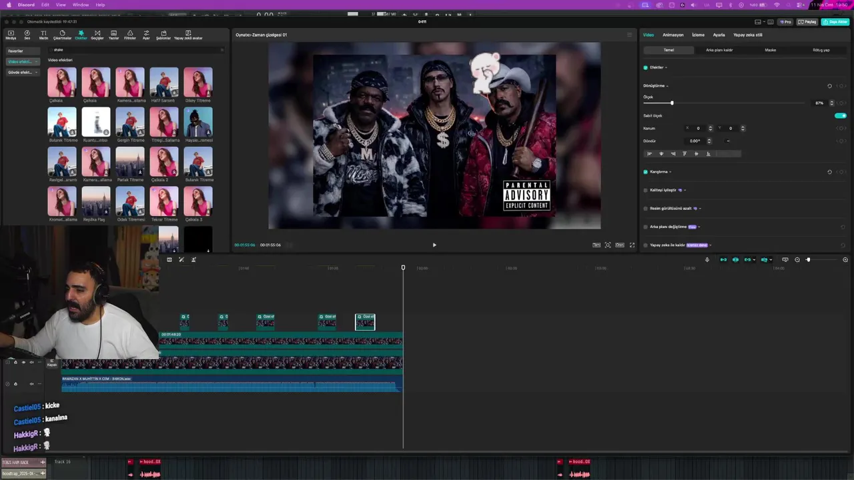Toggle the Sabit ölçek switch
The image size is (854, 480).
[x=841, y=115]
